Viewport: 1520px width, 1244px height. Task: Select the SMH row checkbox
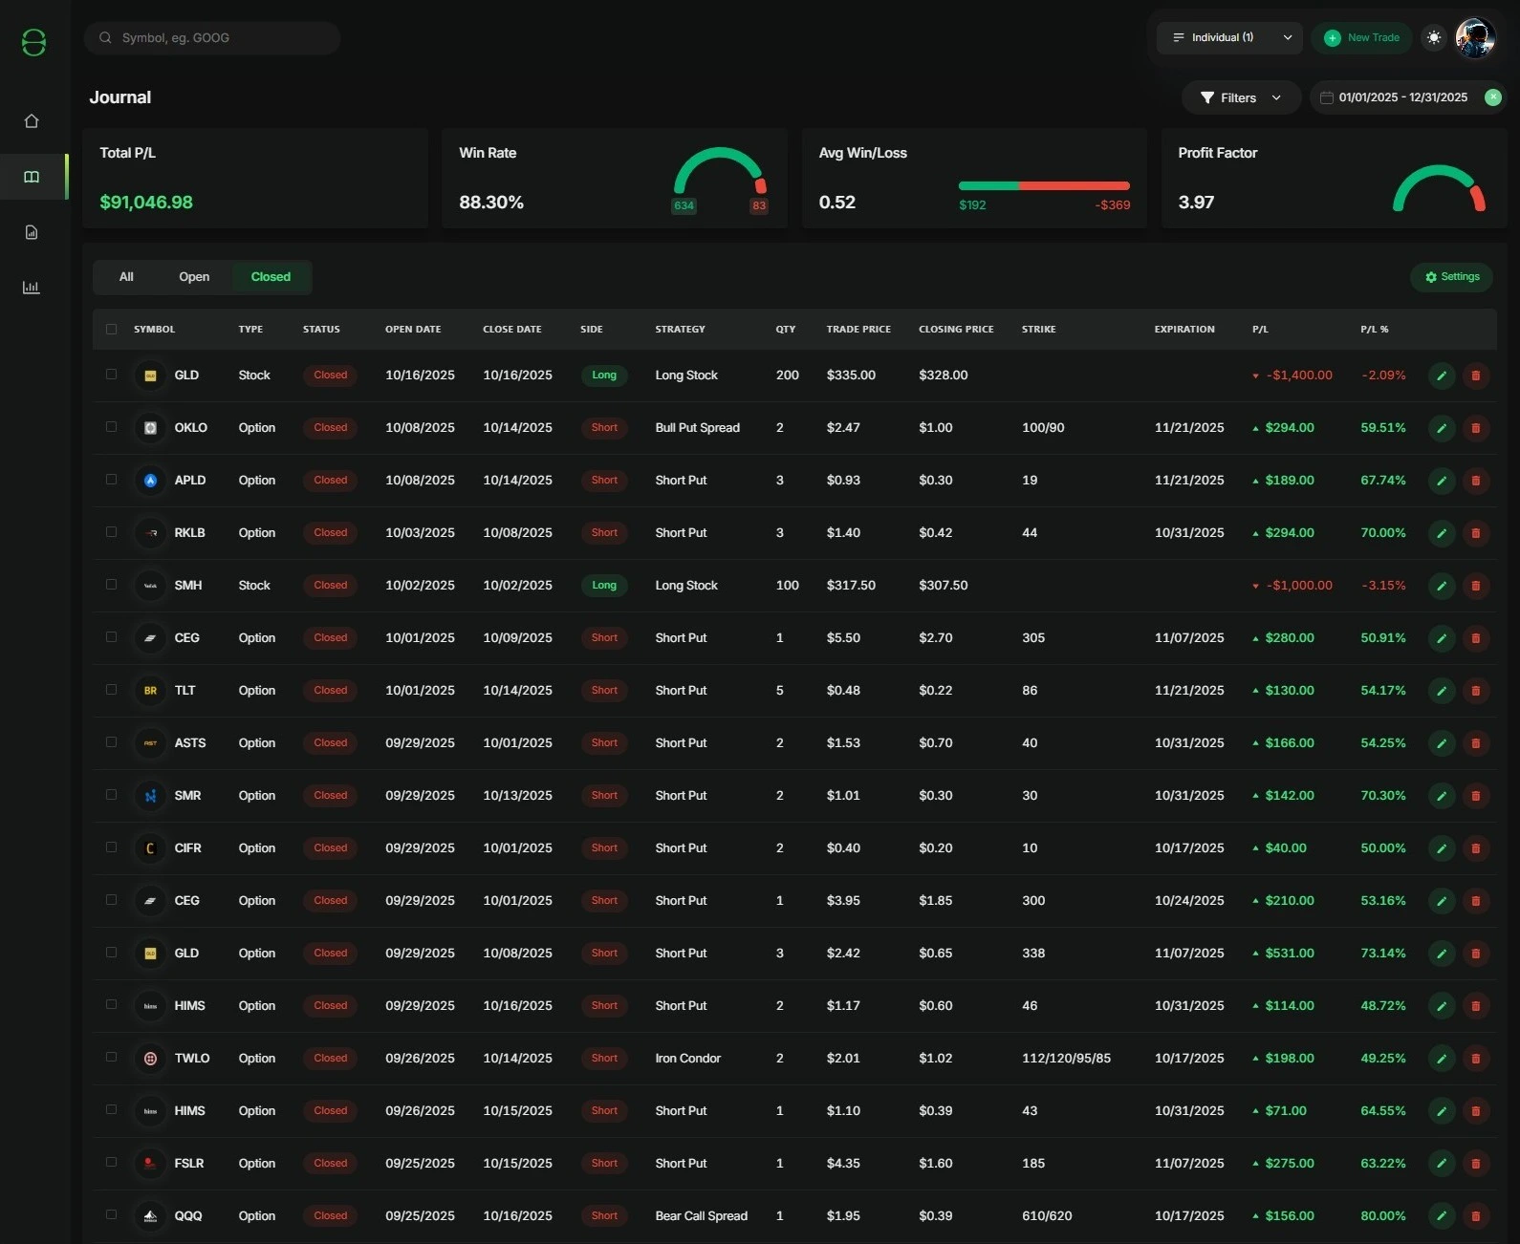click(112, 585)
